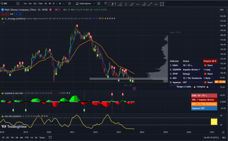Select the parallel channel drawing tool
The height and width of the screenshot is (141, 228).
(x=144, y=4)
